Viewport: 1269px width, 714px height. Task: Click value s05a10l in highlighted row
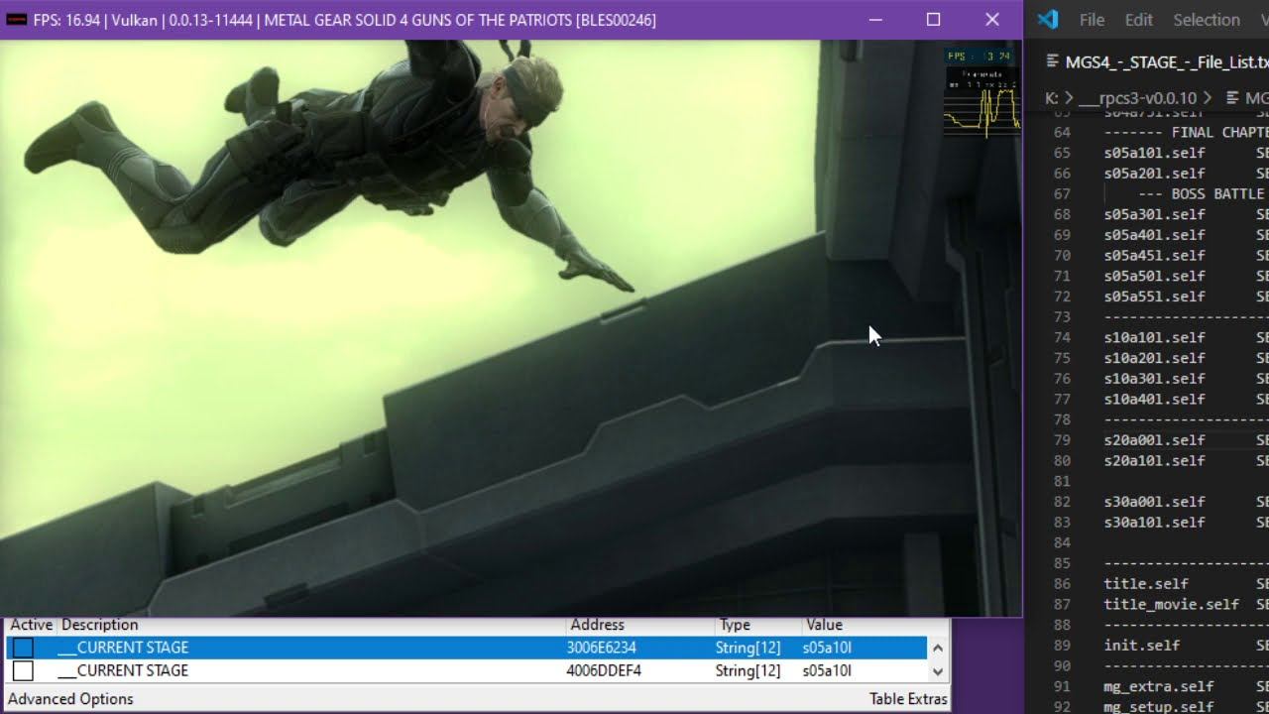(x=827, y=648)
